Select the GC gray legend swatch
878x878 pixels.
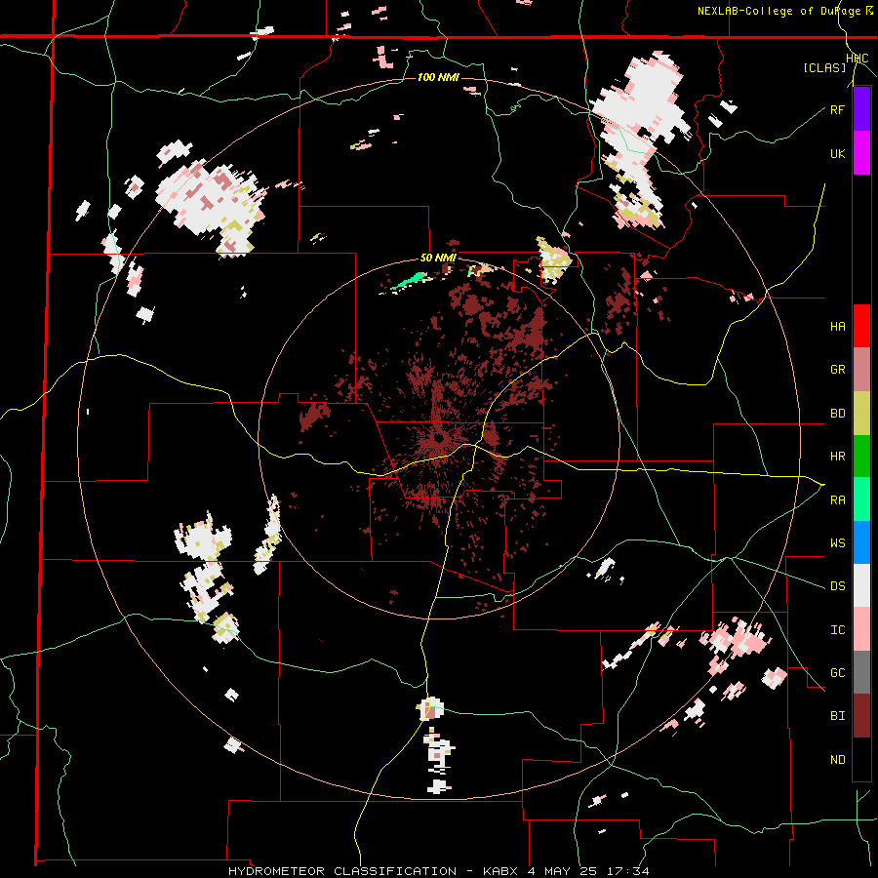pyautogui.click(x=861, y=672)
